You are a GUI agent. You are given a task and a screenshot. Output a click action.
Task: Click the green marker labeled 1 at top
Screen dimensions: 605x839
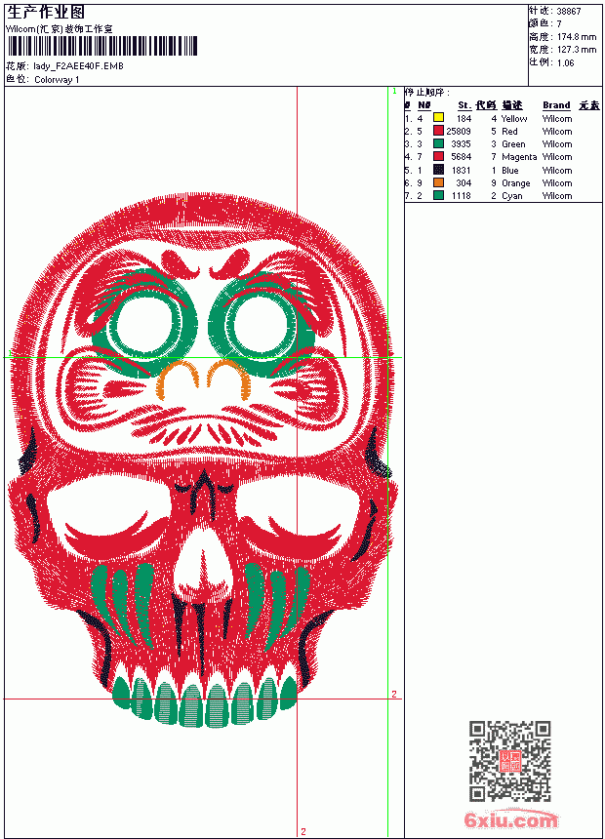tap(394, 91)
